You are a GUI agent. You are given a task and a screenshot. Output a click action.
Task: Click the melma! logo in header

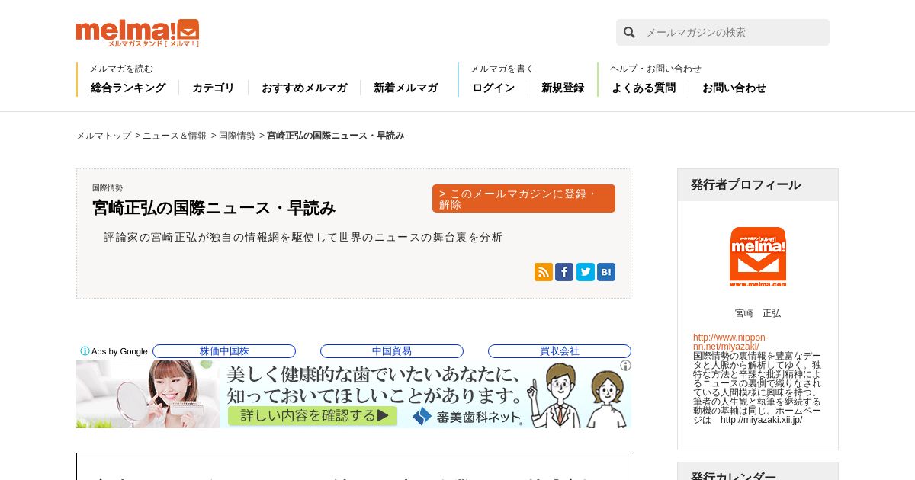[137, 33]
